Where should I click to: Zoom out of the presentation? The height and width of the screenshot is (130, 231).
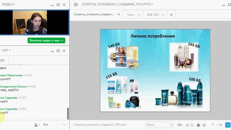click(192, 125)
